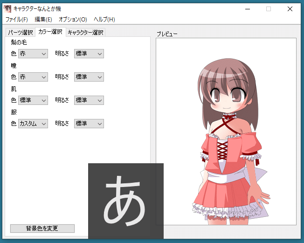Open the 髪の毛 色 dropdown
304x243 pixels.
pyautogui.click(x=33, y=54)
